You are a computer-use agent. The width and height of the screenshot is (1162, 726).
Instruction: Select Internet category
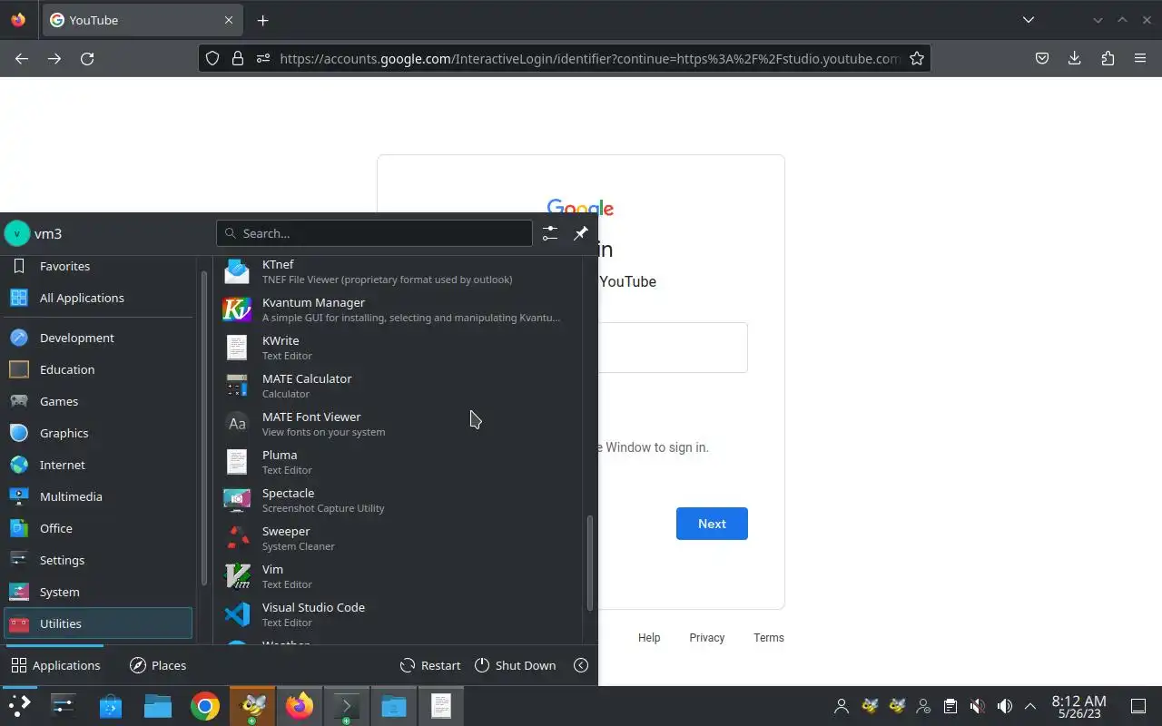[98, 465]
